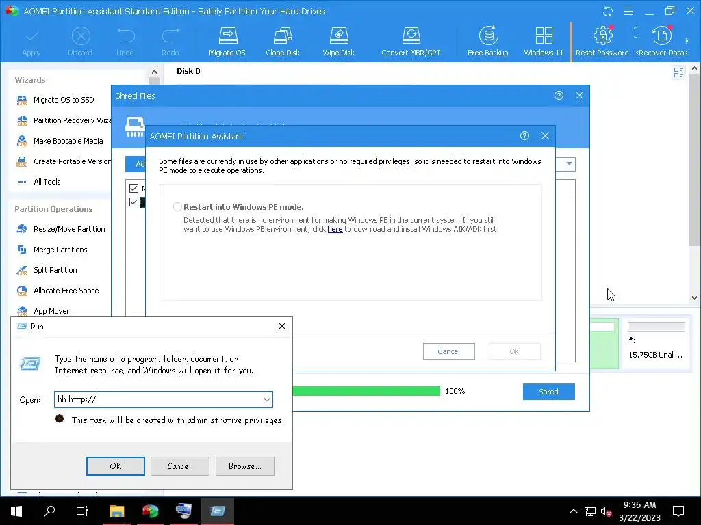Click the main panel scroll-up arrow
Viewport: 701px width, 525px height.
coord(694,69)
